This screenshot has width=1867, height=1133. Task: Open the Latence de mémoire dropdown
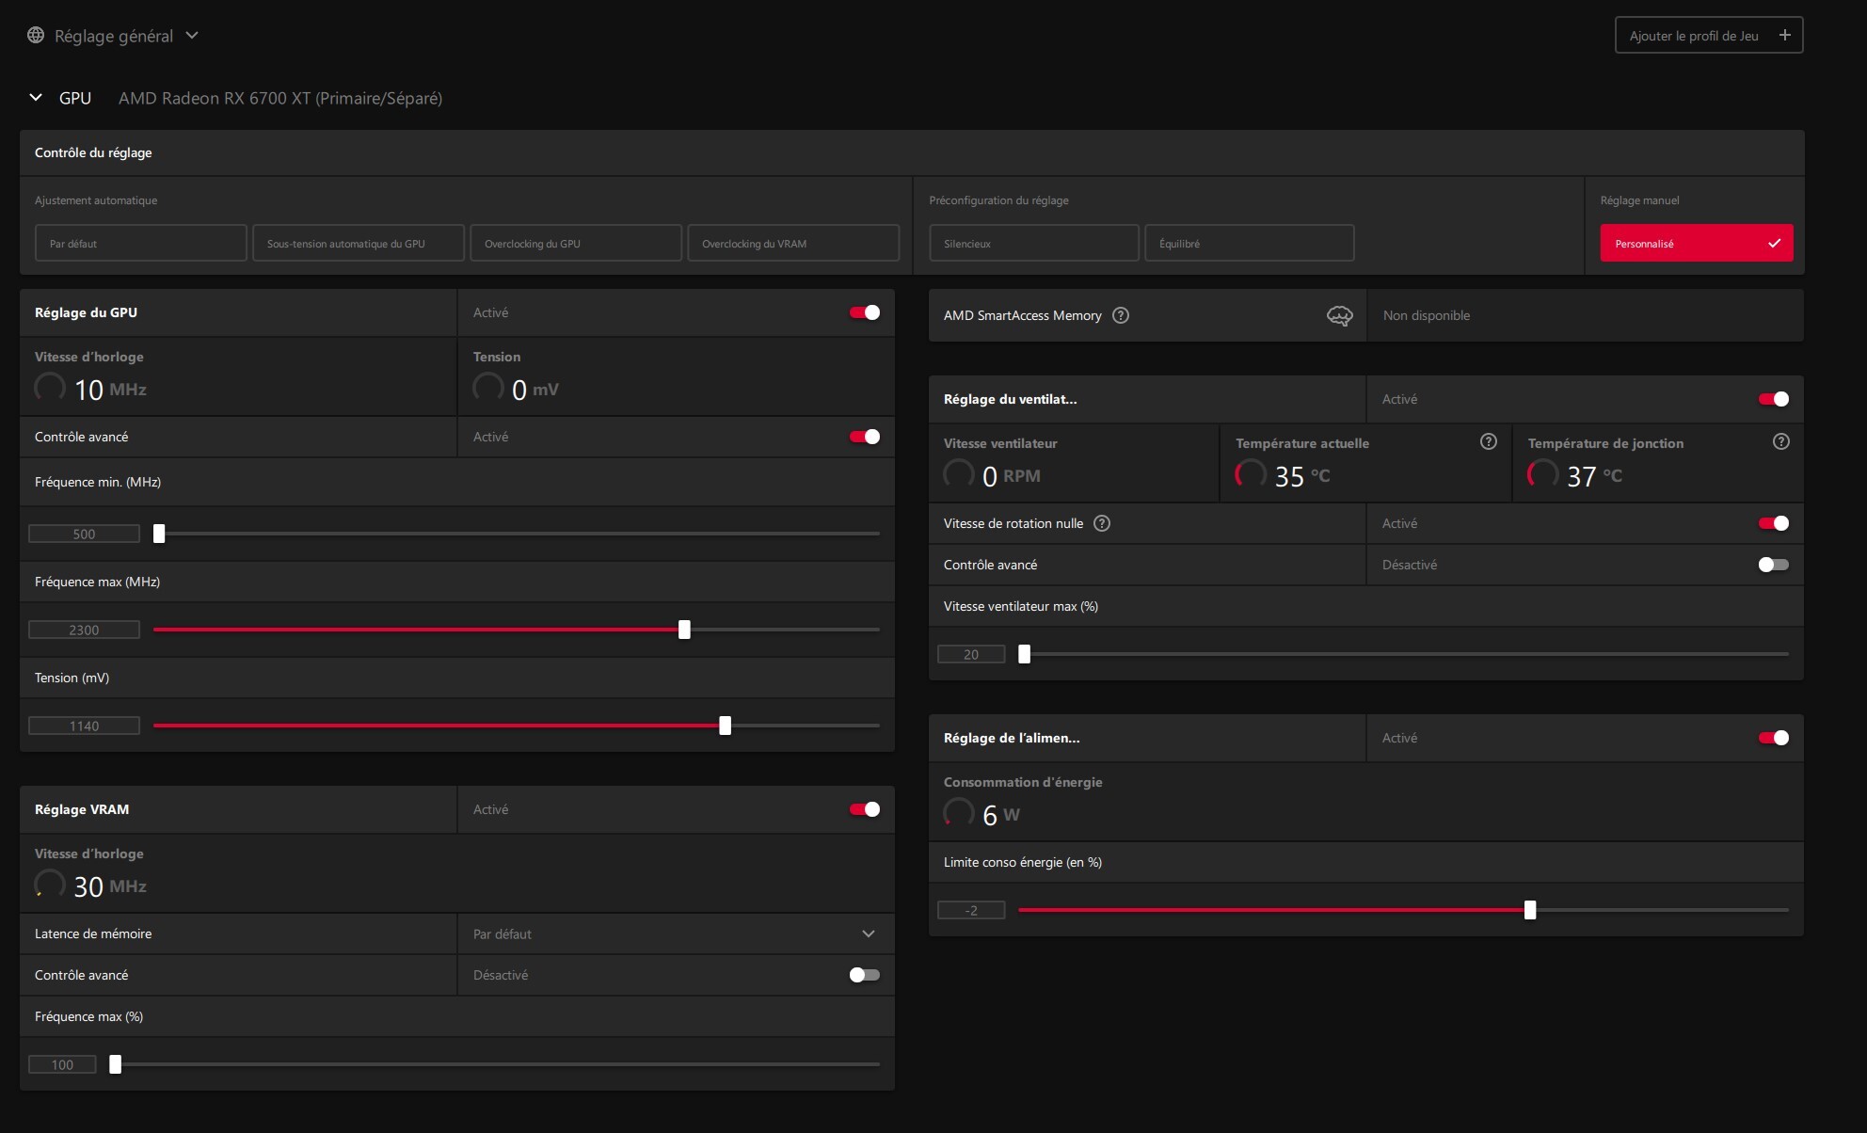point(868,934)
